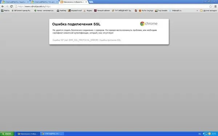The image size is (218, 136).
Task: Close the second Ответы@Mail.Ru tab
Action: (x=57, y=2)
